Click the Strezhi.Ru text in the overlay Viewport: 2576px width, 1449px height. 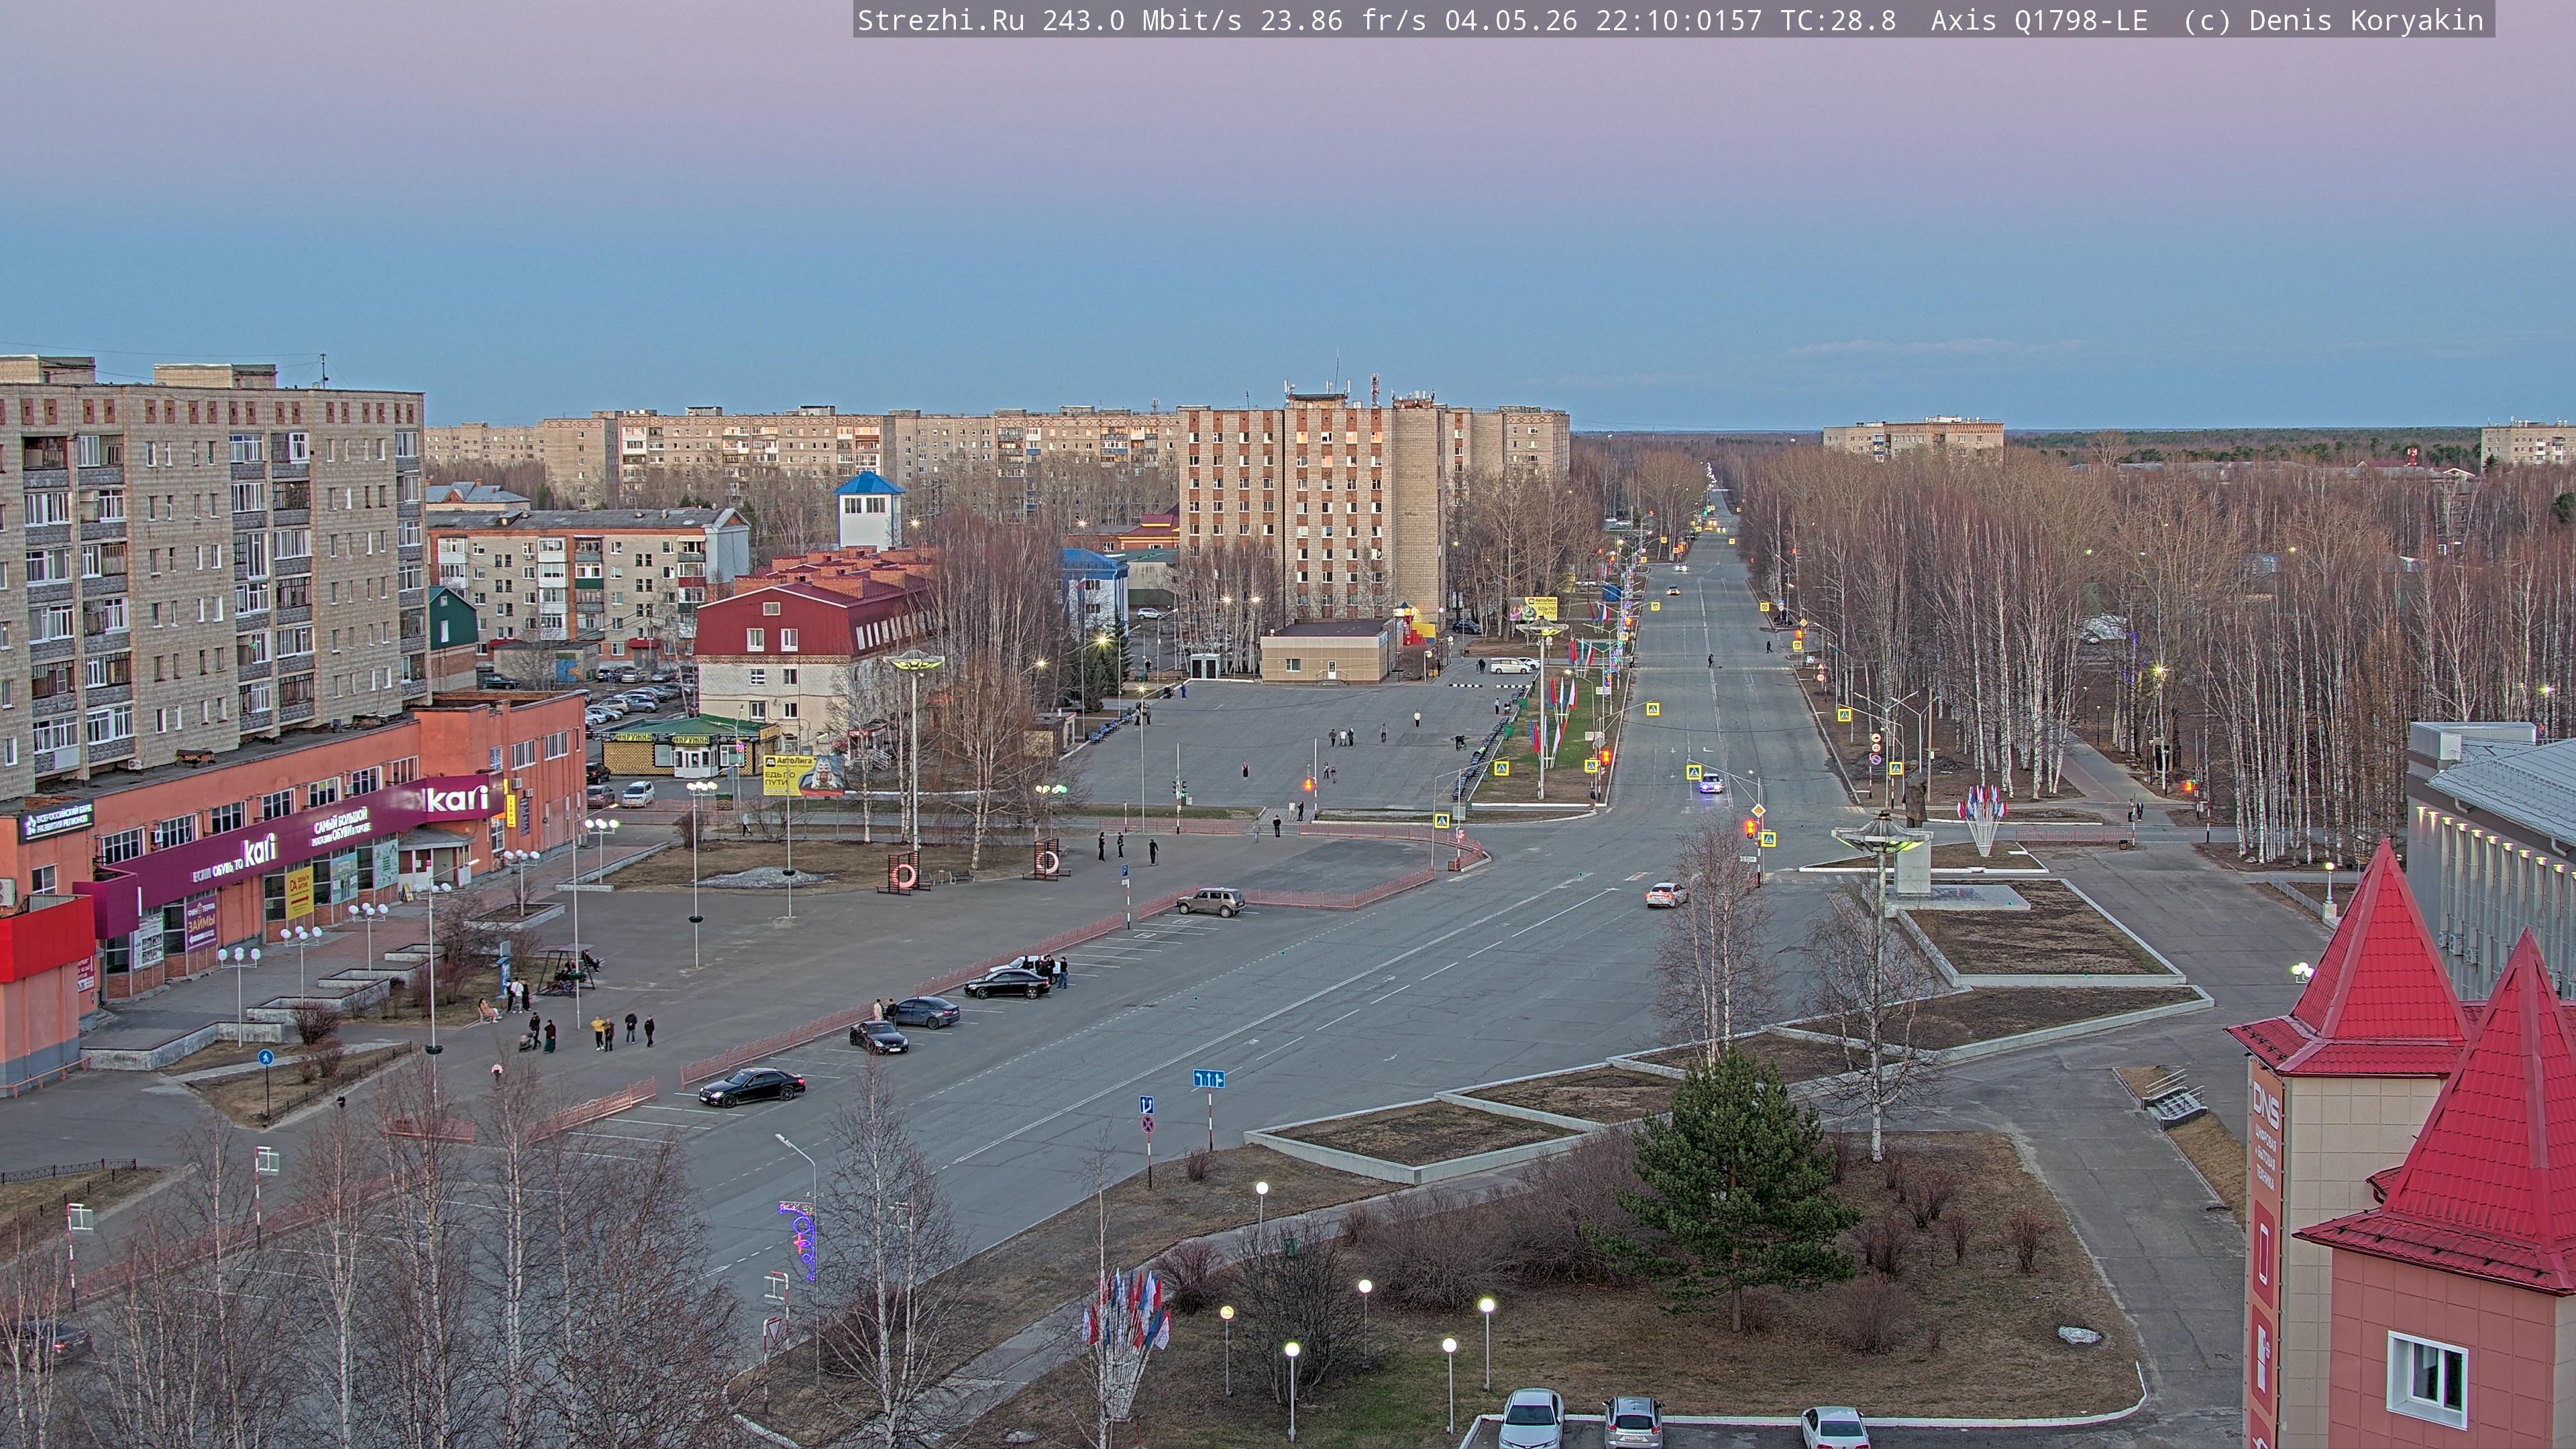pos(940,20)
